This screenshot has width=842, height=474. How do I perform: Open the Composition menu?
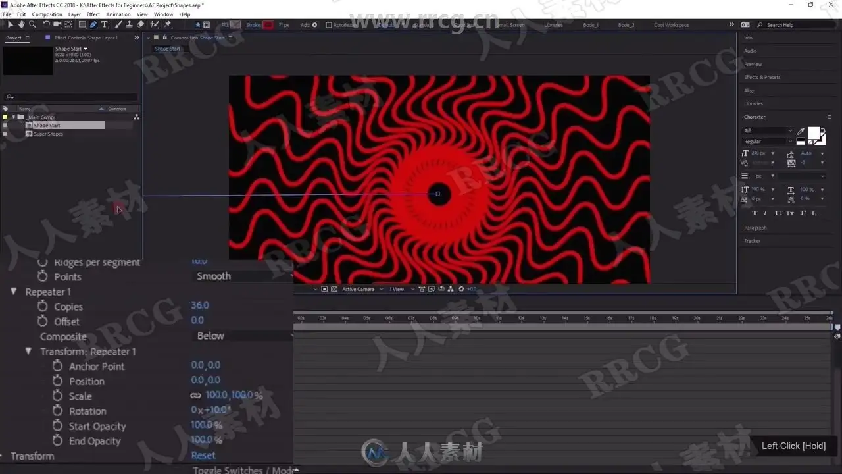pos(47,14)
